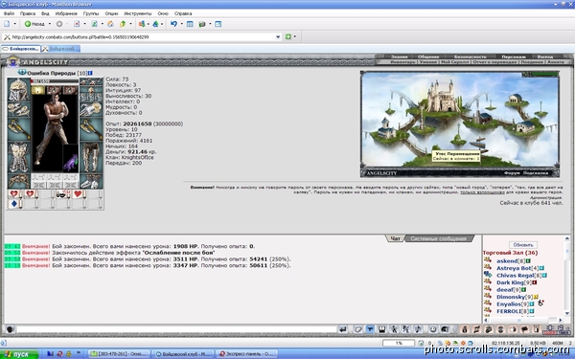
Task: Expand the Назад button's dropdown arrow
Action: (49, 24)
